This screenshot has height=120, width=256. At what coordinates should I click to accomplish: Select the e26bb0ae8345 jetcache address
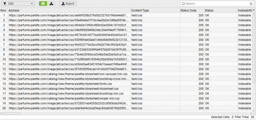[x=69, y=64]
